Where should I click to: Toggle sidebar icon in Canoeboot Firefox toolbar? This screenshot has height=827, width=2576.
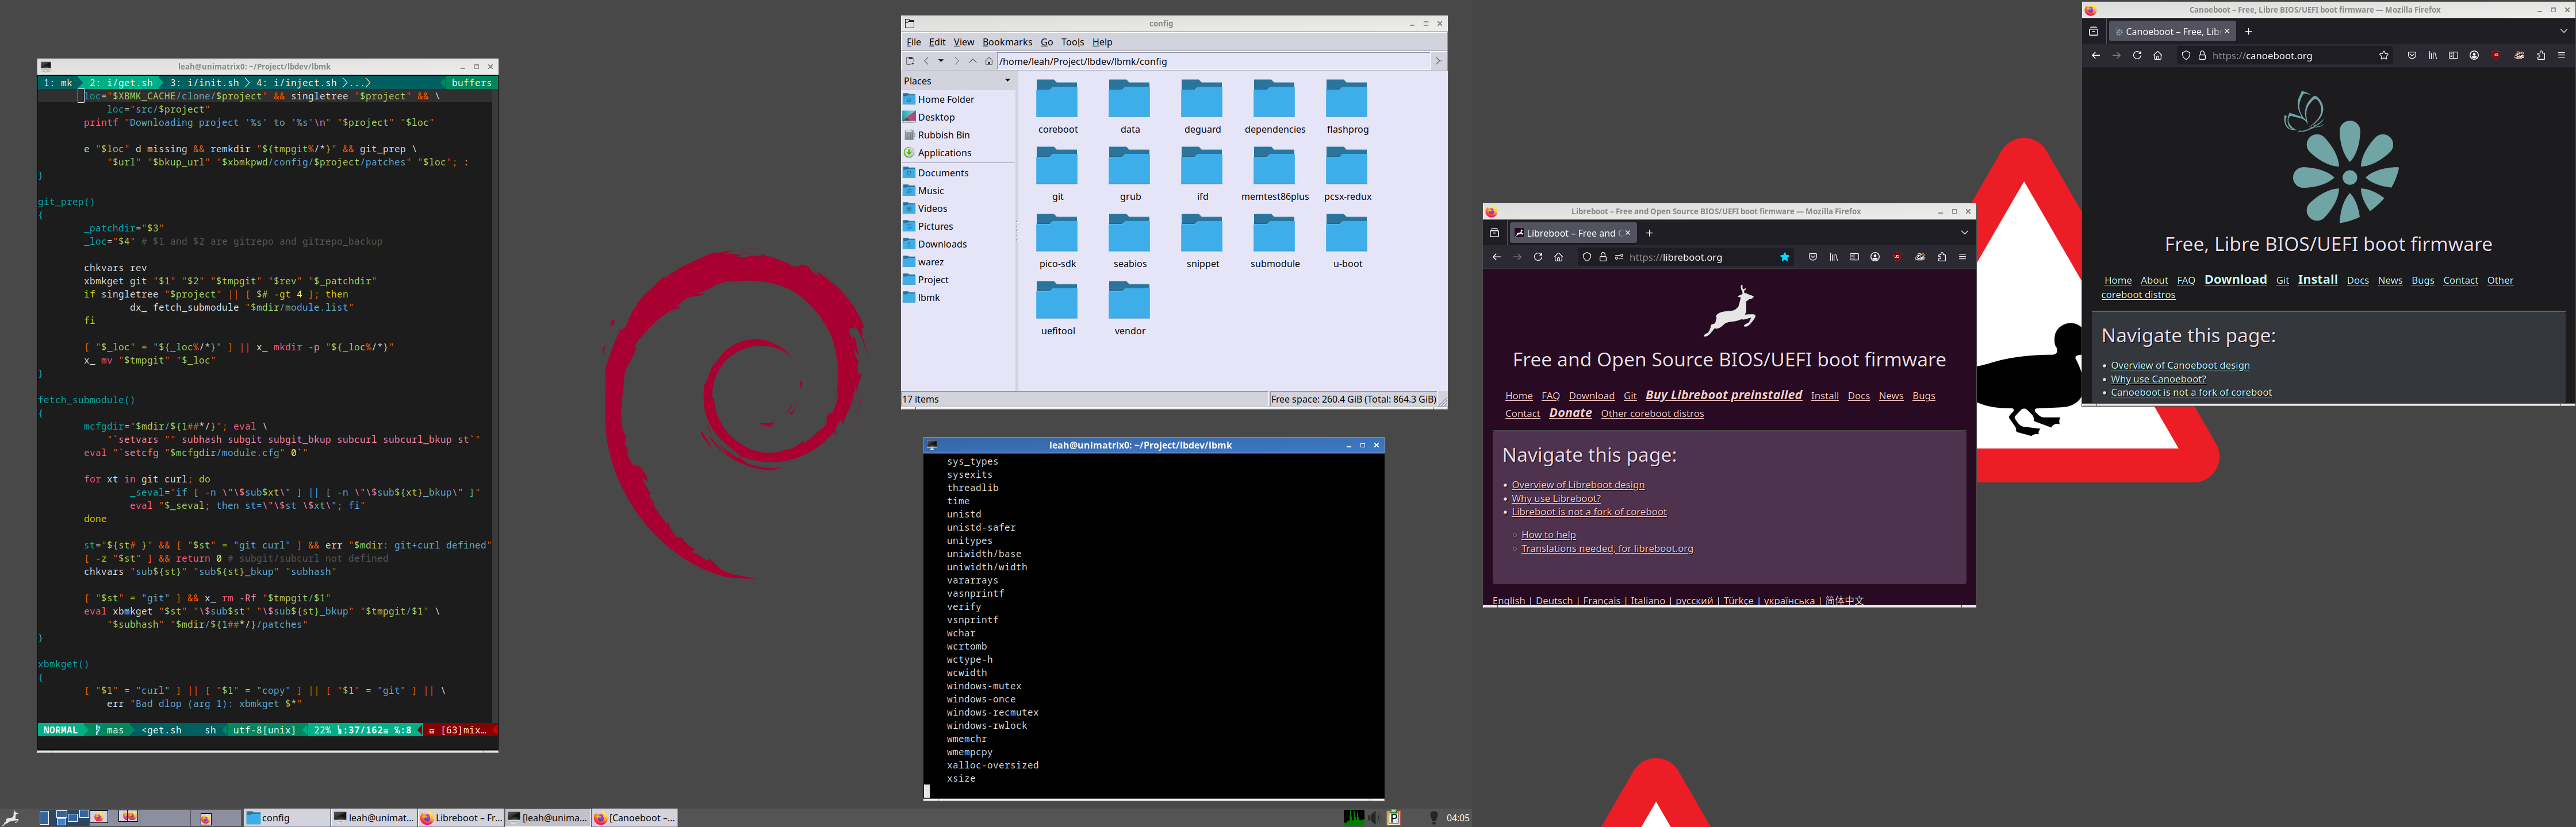click(x=2453, y=55)
